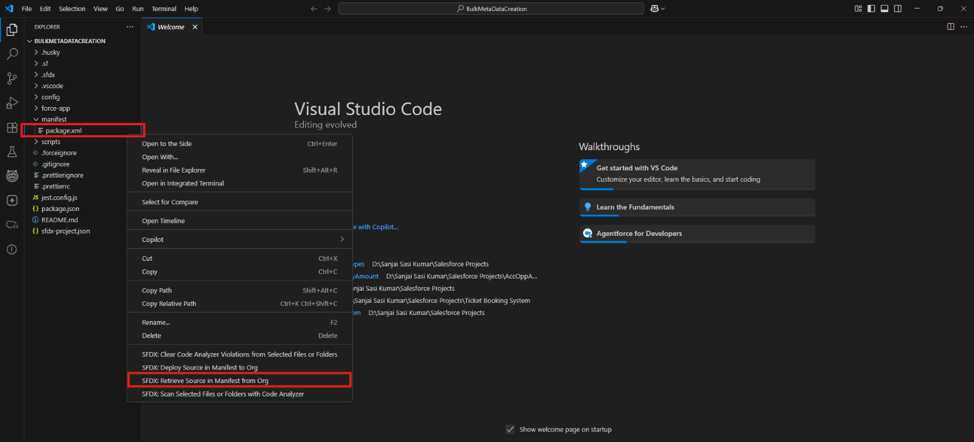This screenshot has height=442, width=974.
Task: Expand the force-app folder
Action: (x=55, y=108)
